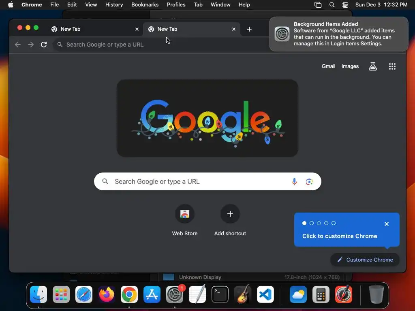This screenshot has width=415, height=311.
Task: Focus the address bar omnibox
Action: (161, 45)
